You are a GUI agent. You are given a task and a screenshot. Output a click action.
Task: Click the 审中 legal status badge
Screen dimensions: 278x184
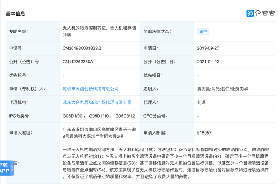click(203, 32)
